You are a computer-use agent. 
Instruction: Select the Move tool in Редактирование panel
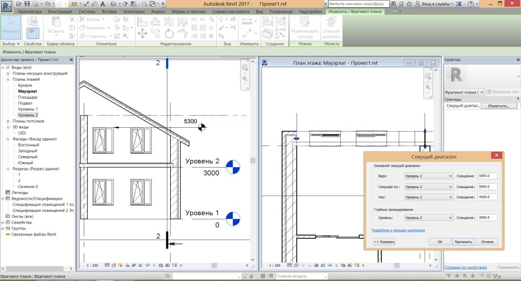click(142, 34)
